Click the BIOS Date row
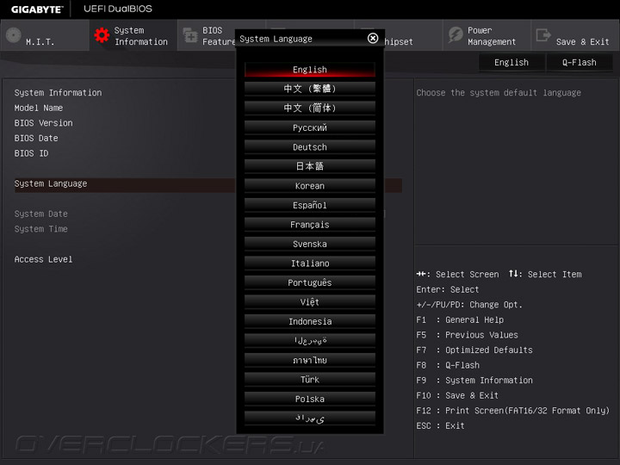 [x=36, y=138]
